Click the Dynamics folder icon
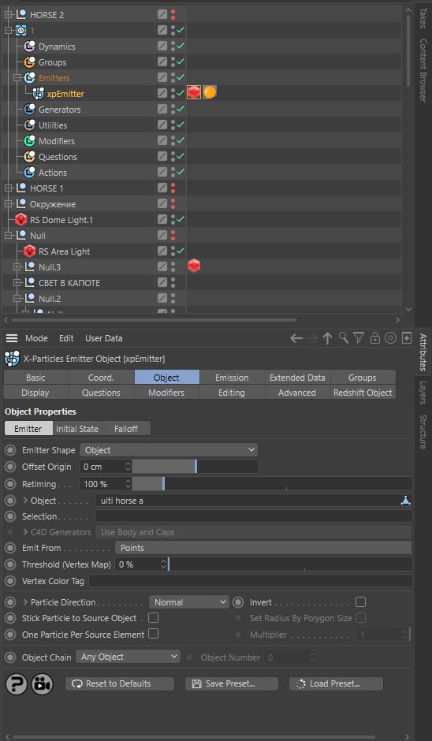 click(30, 47)
